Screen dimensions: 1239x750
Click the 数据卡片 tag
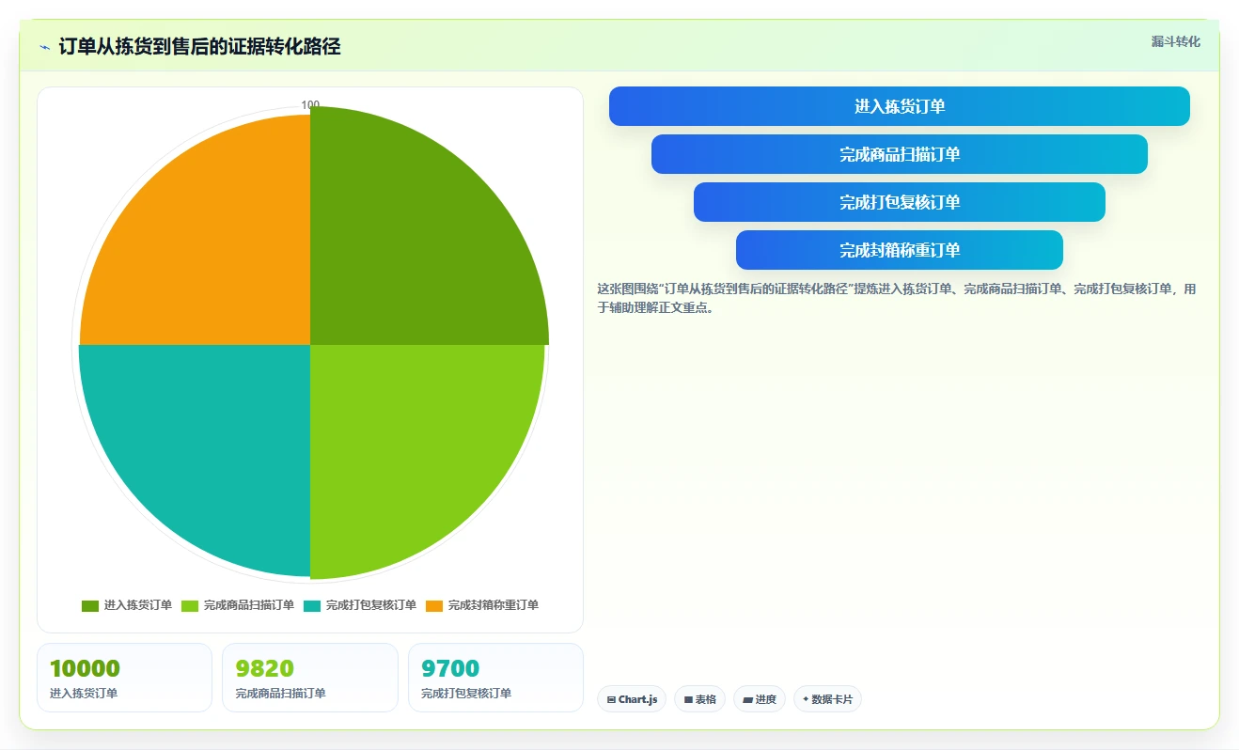[x=827, y=699]
